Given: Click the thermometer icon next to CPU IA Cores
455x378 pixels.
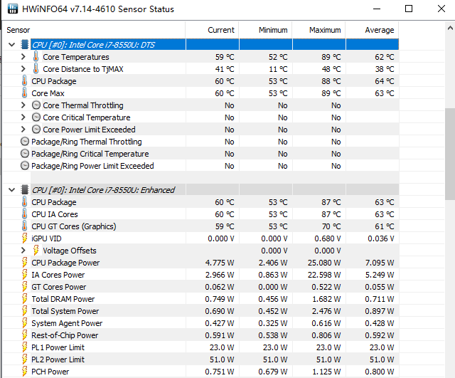Looking at the screenshot, I should 25,214.
